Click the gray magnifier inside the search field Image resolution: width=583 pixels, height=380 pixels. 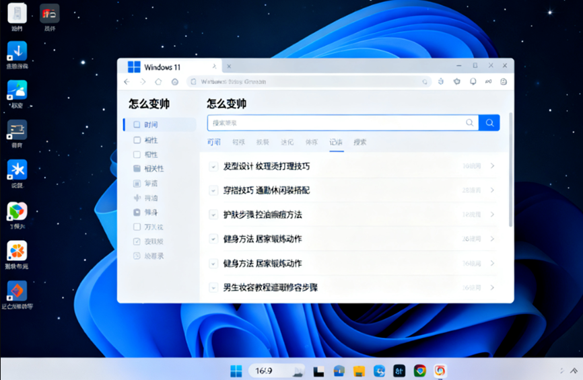click(470, 123)
